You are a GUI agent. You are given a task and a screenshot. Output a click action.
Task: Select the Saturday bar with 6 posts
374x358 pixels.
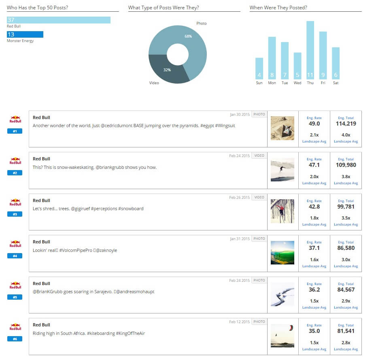tap(336, 63)
